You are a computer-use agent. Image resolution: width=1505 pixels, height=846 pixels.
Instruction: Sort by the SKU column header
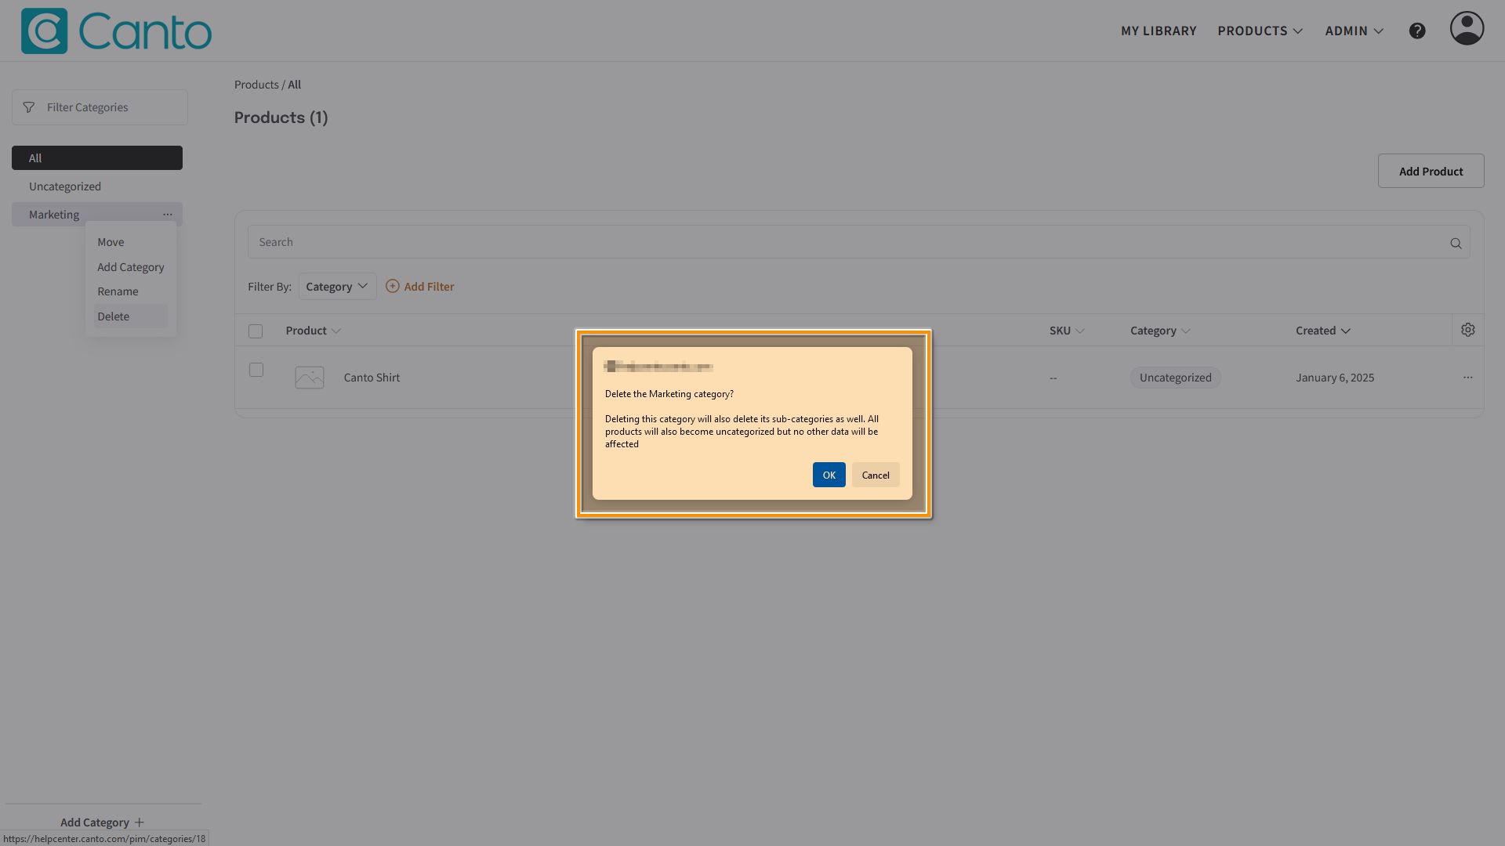[x=1067, y=331]
